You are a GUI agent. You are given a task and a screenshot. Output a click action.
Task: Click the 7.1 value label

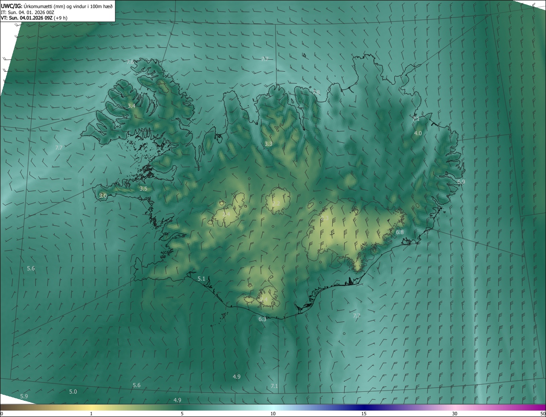tap(274, 386)
